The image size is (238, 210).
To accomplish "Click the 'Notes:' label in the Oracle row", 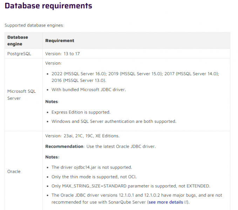I will coord(52,157).
